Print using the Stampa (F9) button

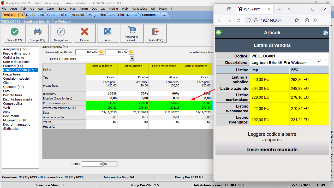point(38,34)
